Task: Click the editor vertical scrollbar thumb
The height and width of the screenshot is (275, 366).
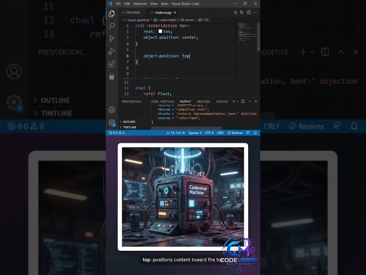Action: (258, 37)
